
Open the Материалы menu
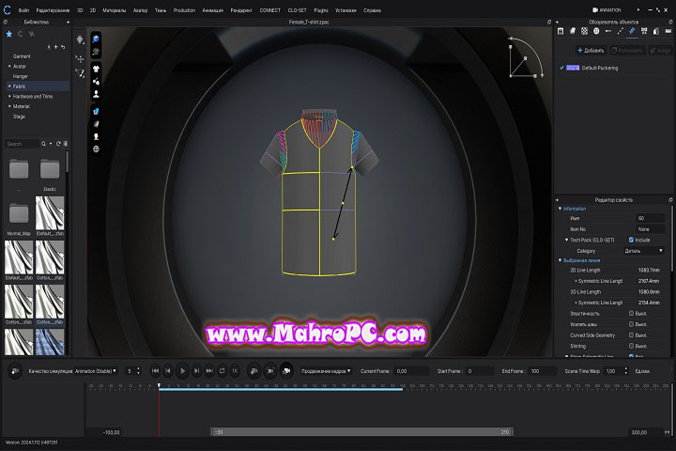point(115,10)
